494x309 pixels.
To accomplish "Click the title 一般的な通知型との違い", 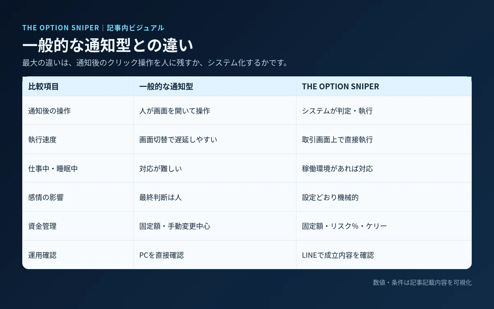I will tap(108, 46).
